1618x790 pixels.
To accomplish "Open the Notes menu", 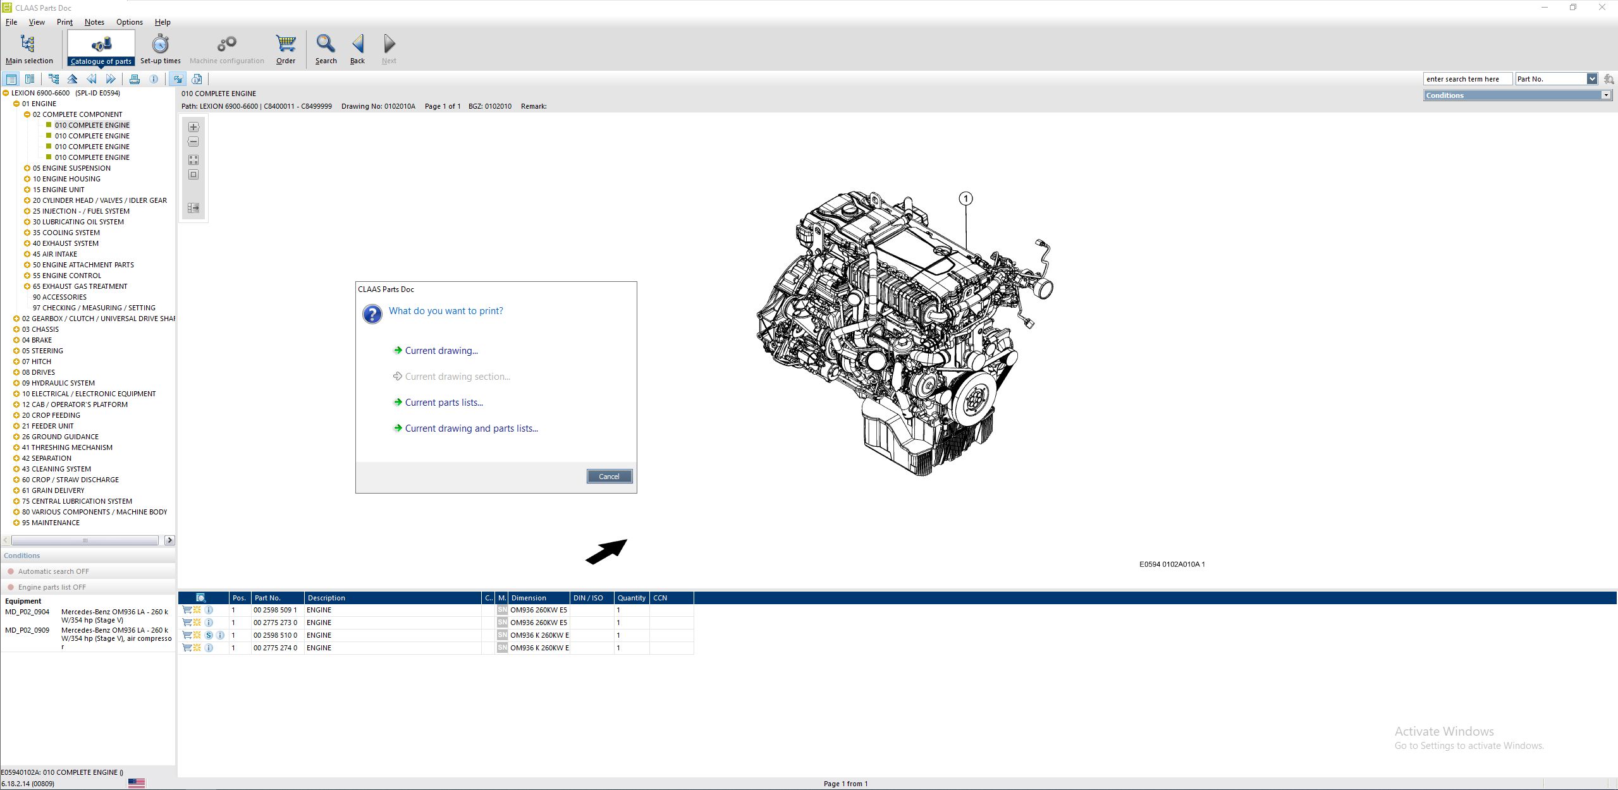I will (x=94, y=21).
